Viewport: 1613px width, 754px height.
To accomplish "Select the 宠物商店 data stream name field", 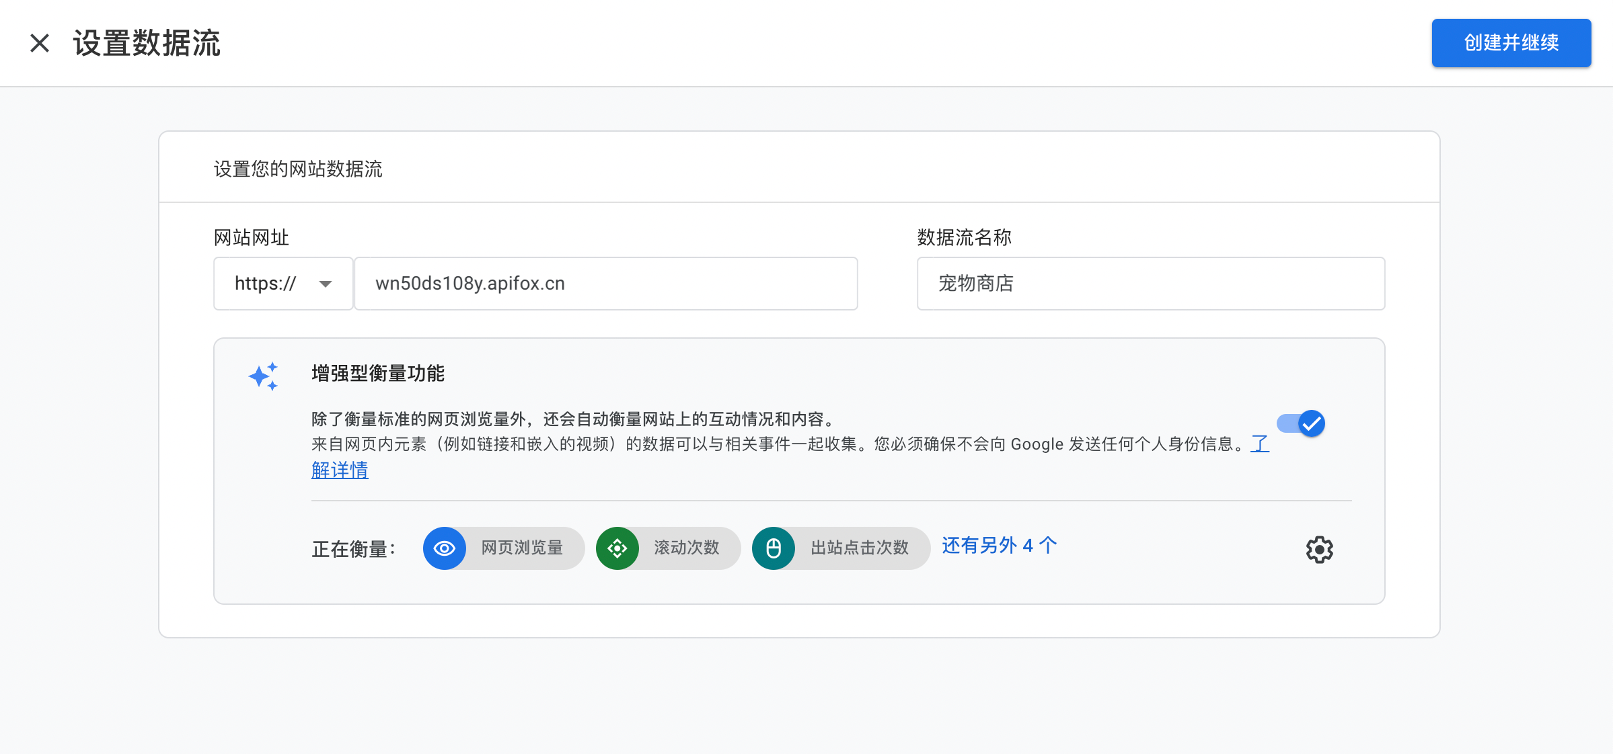I will (x=1150, y=283).
